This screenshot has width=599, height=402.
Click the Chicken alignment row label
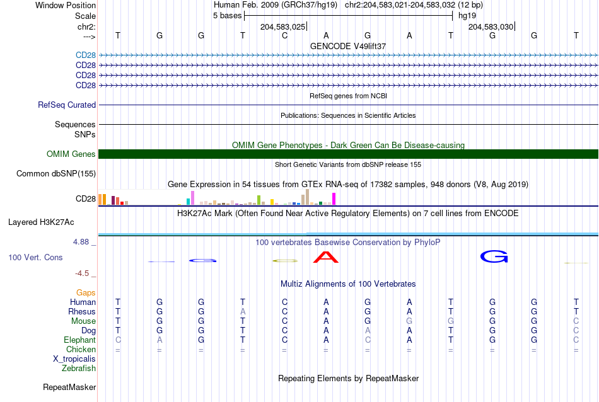coord(81,349)
